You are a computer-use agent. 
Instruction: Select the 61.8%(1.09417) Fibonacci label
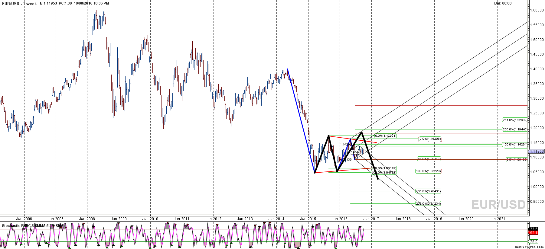429,159
